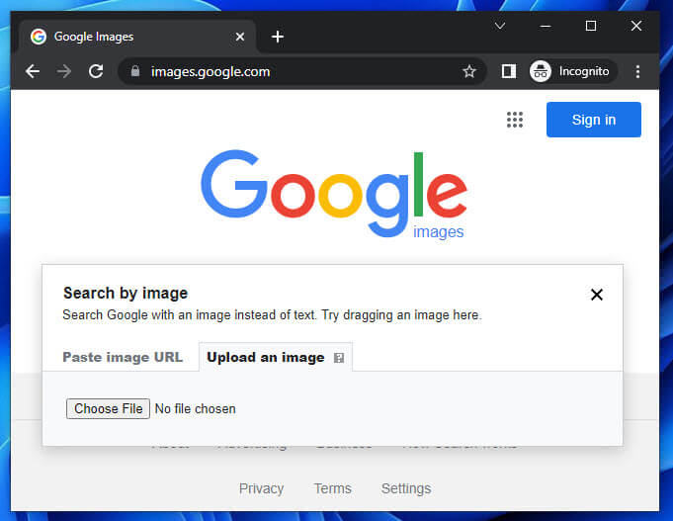Click the 'No file chosen' text

click(196, 409)
